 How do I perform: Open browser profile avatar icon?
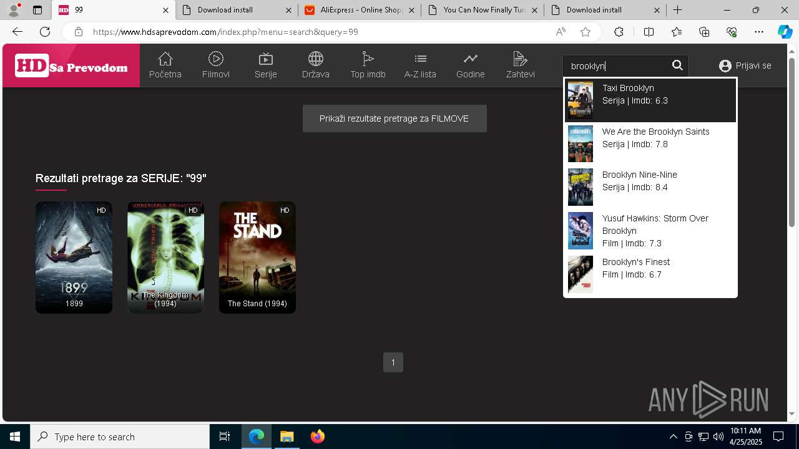[14, 10]
